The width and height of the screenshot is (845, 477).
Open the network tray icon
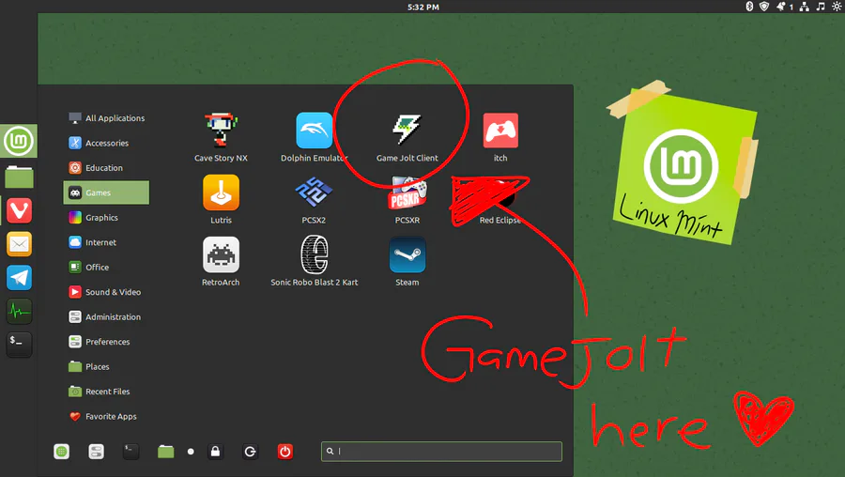pos(804,7)
